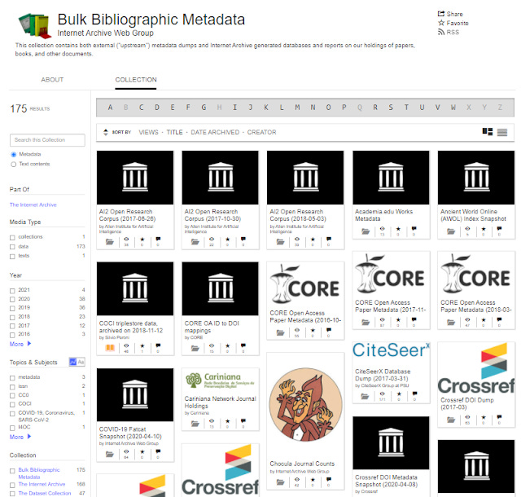This screenshot has height=497, width=521.
Task: Open the Cariniana logo thumbnail
Action: click(x=220, y=380)
